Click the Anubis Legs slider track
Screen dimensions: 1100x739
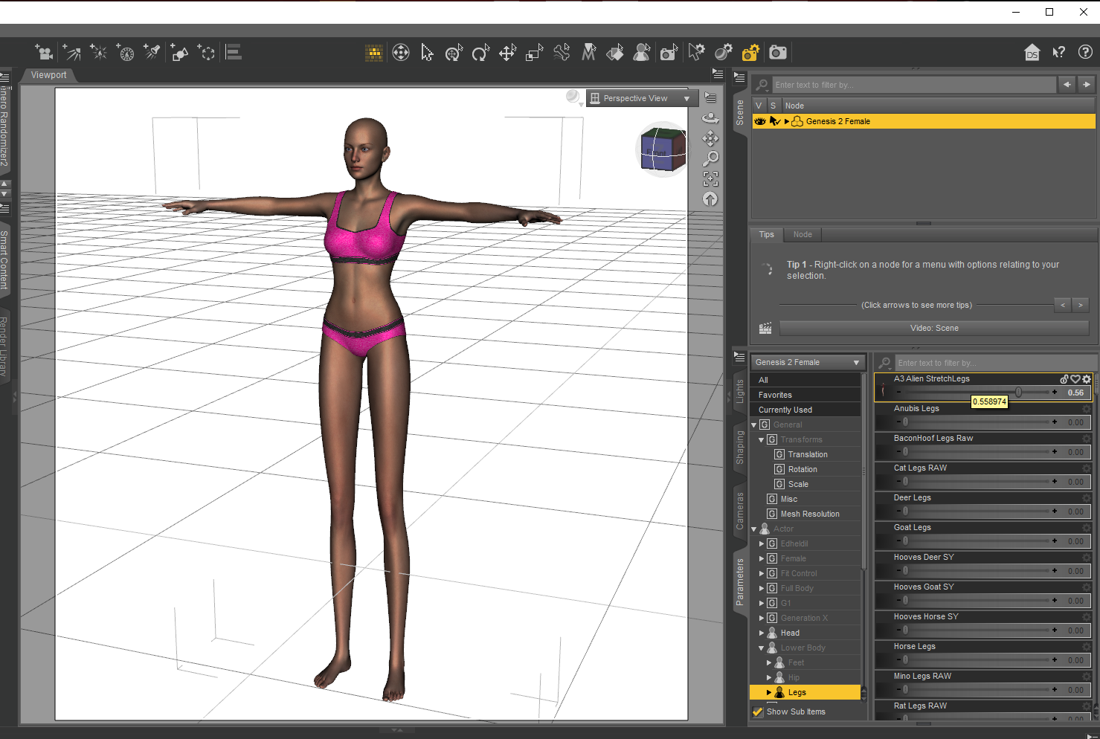[974, 422]
